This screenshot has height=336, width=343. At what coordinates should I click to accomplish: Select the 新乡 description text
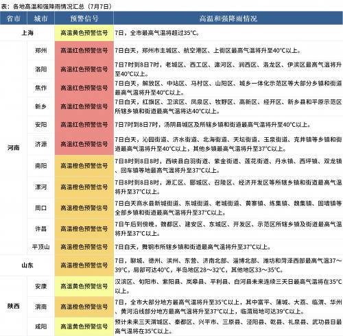(228, 106)
